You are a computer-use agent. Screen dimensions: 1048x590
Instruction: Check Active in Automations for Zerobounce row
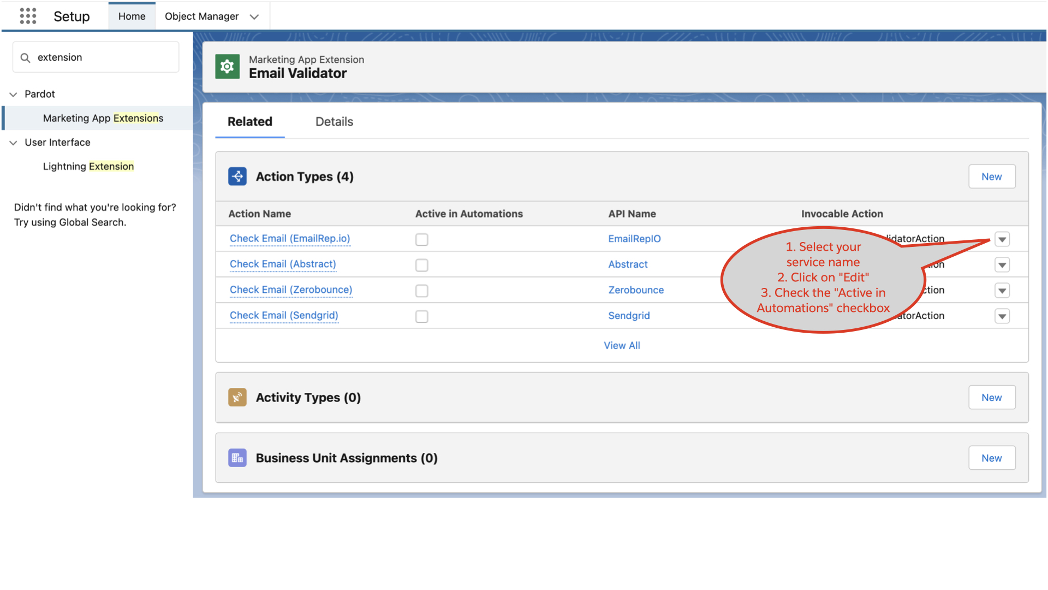pos(421,291)
